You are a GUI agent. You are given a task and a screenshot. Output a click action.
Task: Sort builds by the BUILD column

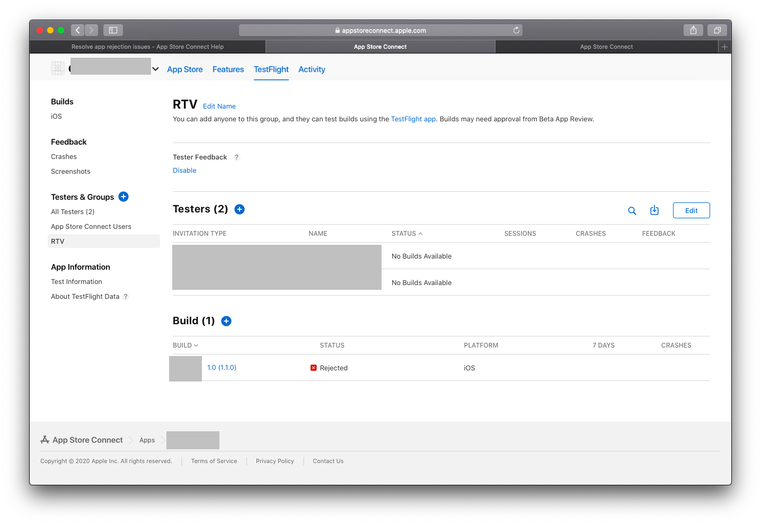pos(185,345)
